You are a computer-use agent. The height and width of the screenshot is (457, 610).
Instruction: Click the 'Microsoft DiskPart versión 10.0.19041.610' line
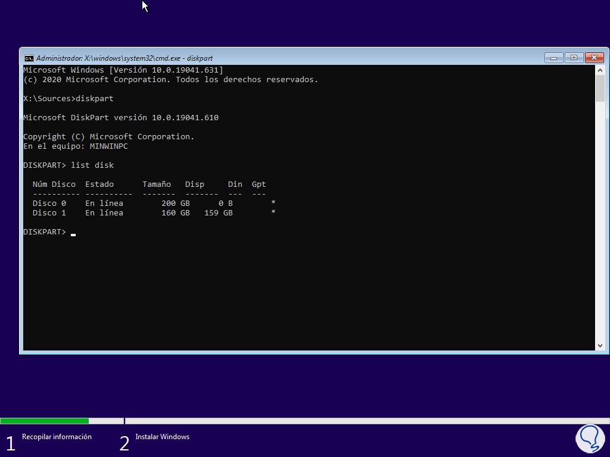pyautogui.click(x=121, y=118)
